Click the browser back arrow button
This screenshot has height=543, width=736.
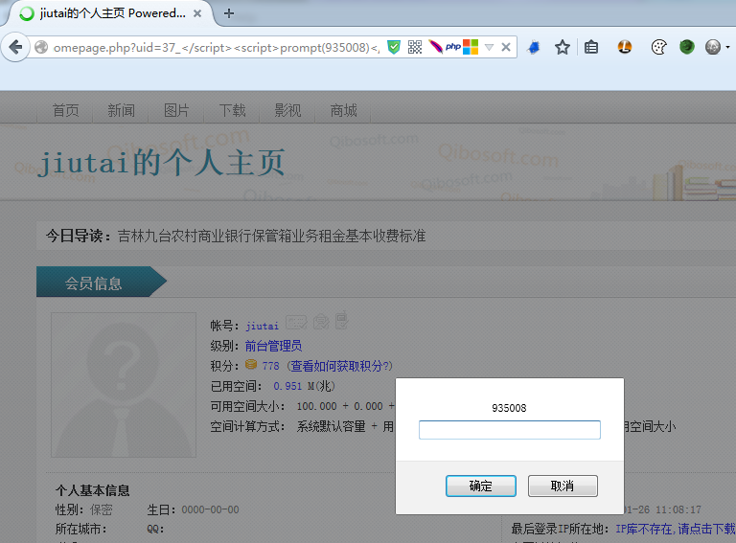coord(15,47)
